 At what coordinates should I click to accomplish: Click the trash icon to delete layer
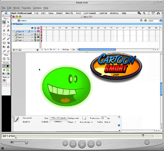37,50
